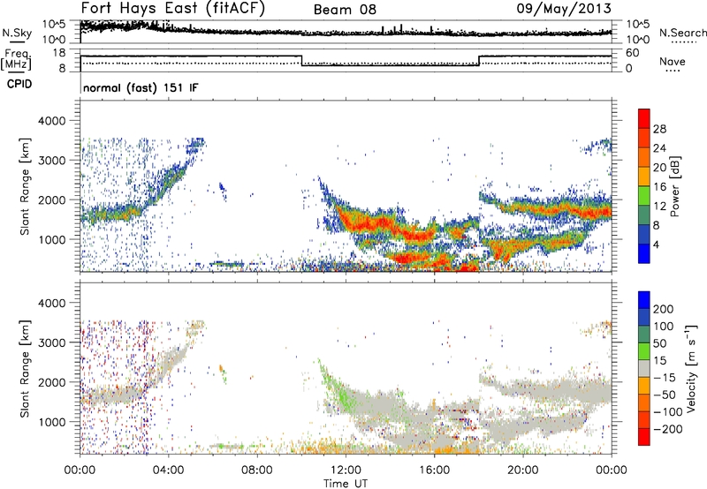Click the "Power [dB]" color bar title
This screenshot has height=489, width=707.
tap(674, 186)
